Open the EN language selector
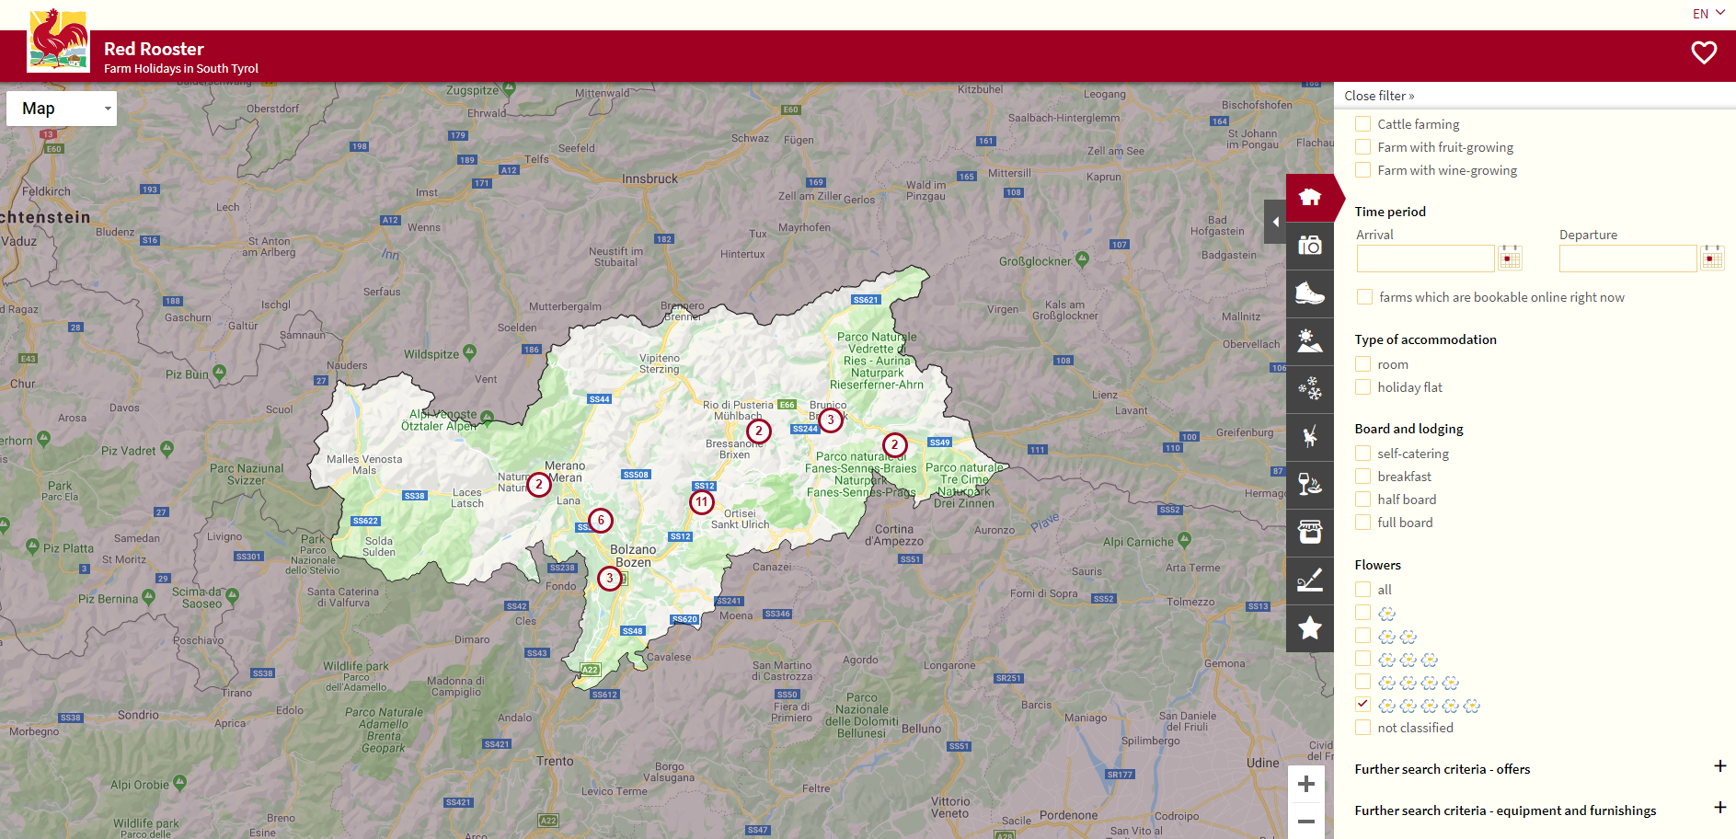 (x=1707, y=14)
